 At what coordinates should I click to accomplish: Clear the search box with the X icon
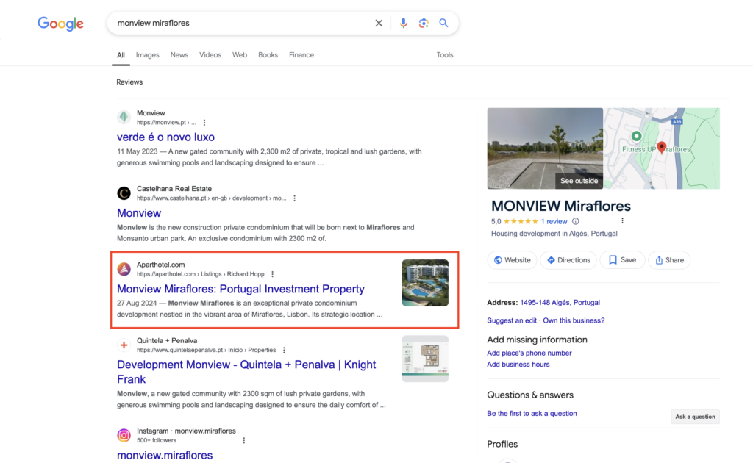pyautogui.click(x=379, y=23)
